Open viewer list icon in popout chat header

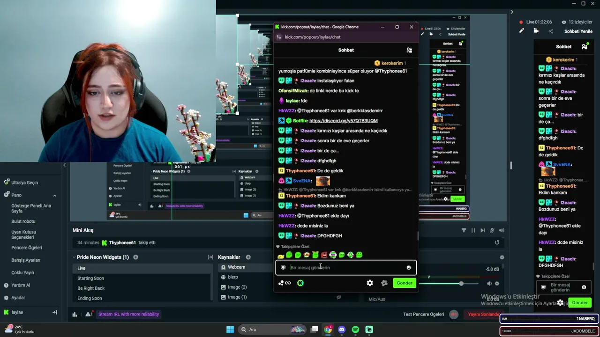409,50
